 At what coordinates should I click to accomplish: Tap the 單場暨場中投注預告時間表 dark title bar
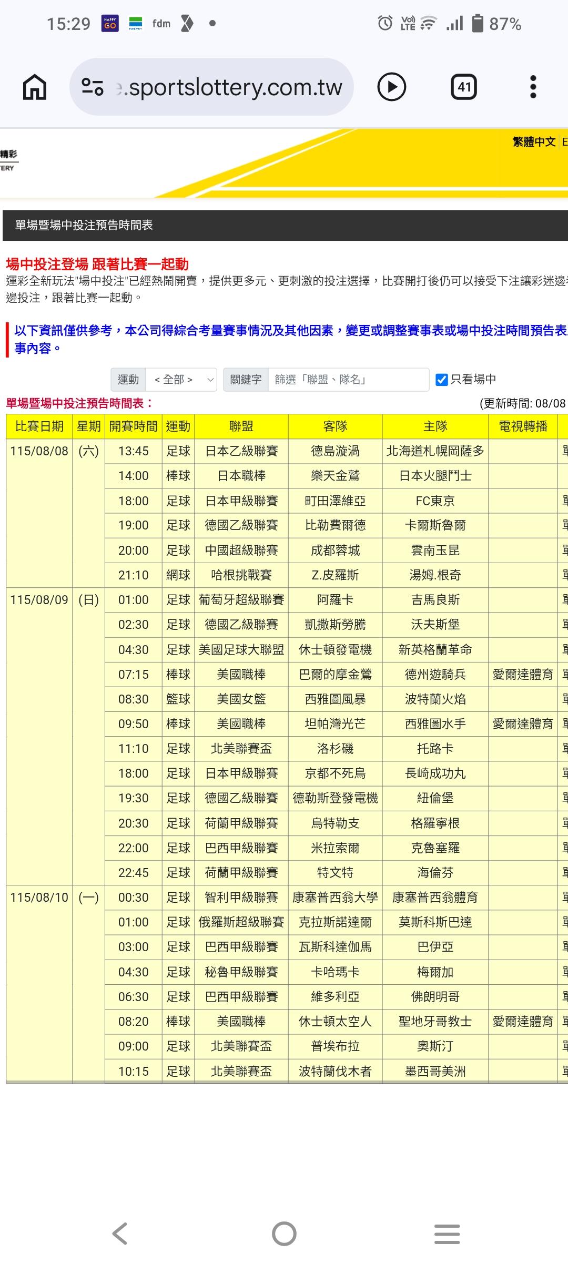tap(285, 225)
